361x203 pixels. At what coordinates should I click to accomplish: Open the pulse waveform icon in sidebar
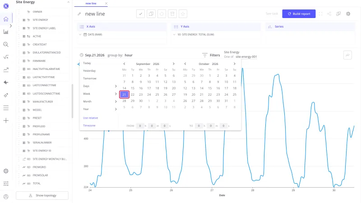(x=6, y=83)
